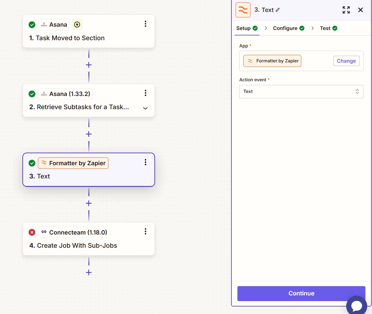The width and height of the screenshot is (372, 314).
Task: Click the green check status on Formatter step 3
Action: click(x=32, y=163)
